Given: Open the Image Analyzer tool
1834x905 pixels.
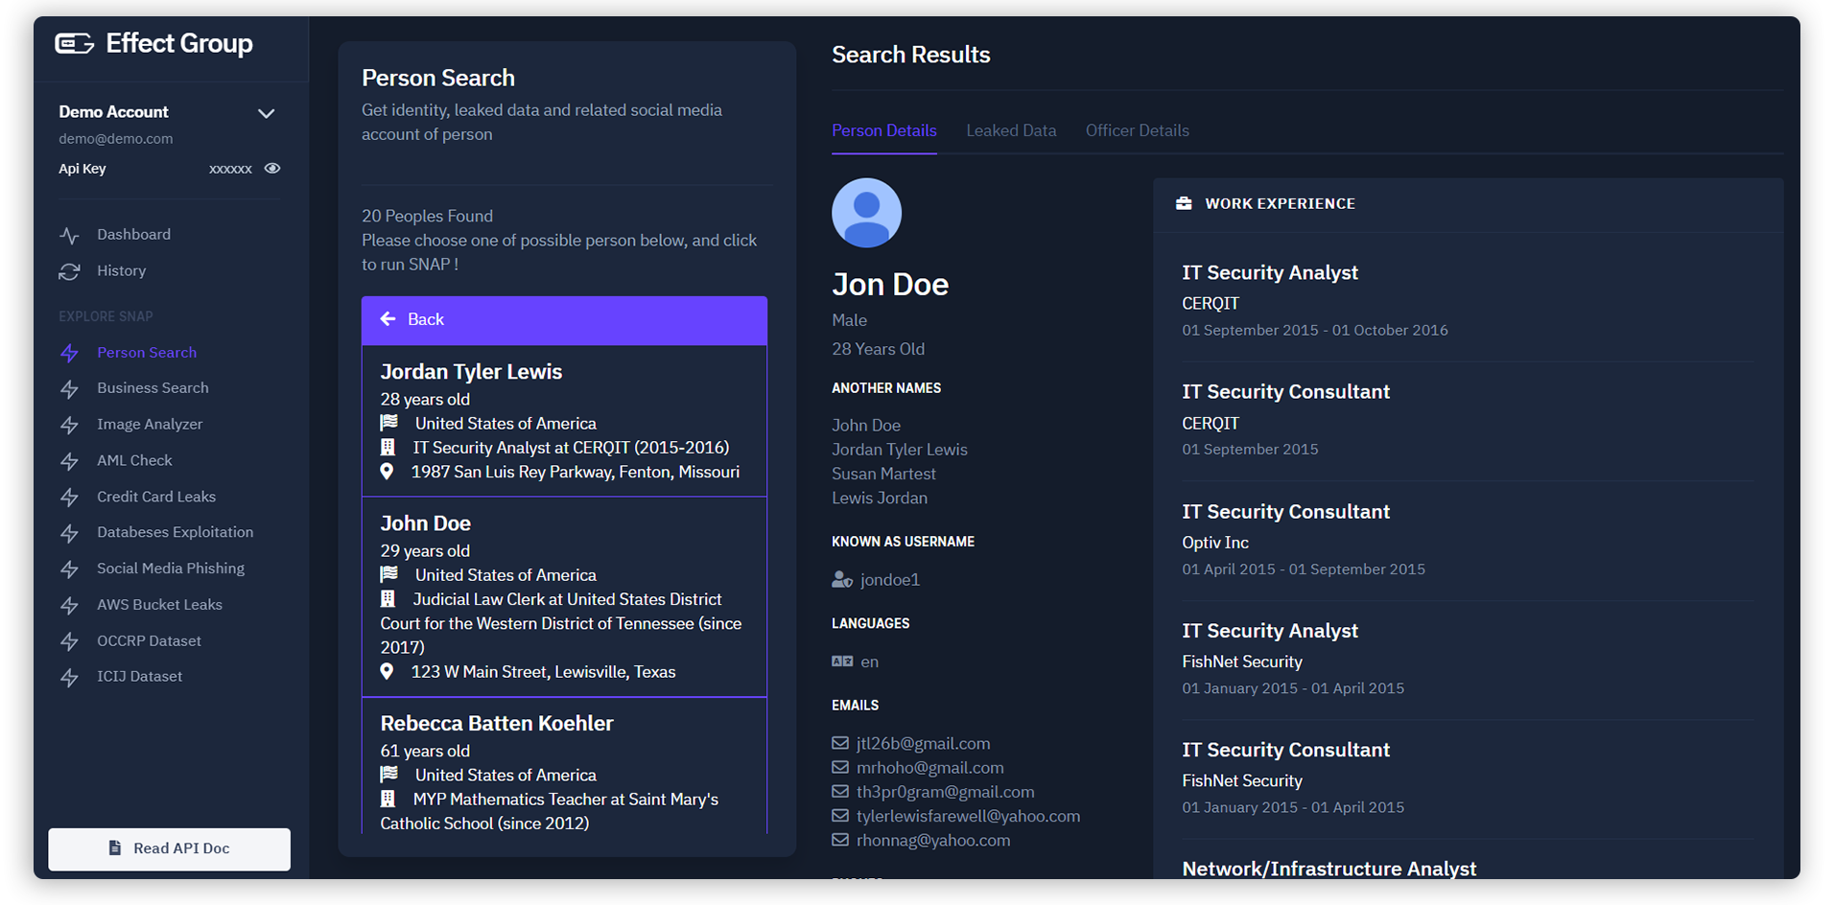Looking at the screenshot, I should [x=150, y=425].
